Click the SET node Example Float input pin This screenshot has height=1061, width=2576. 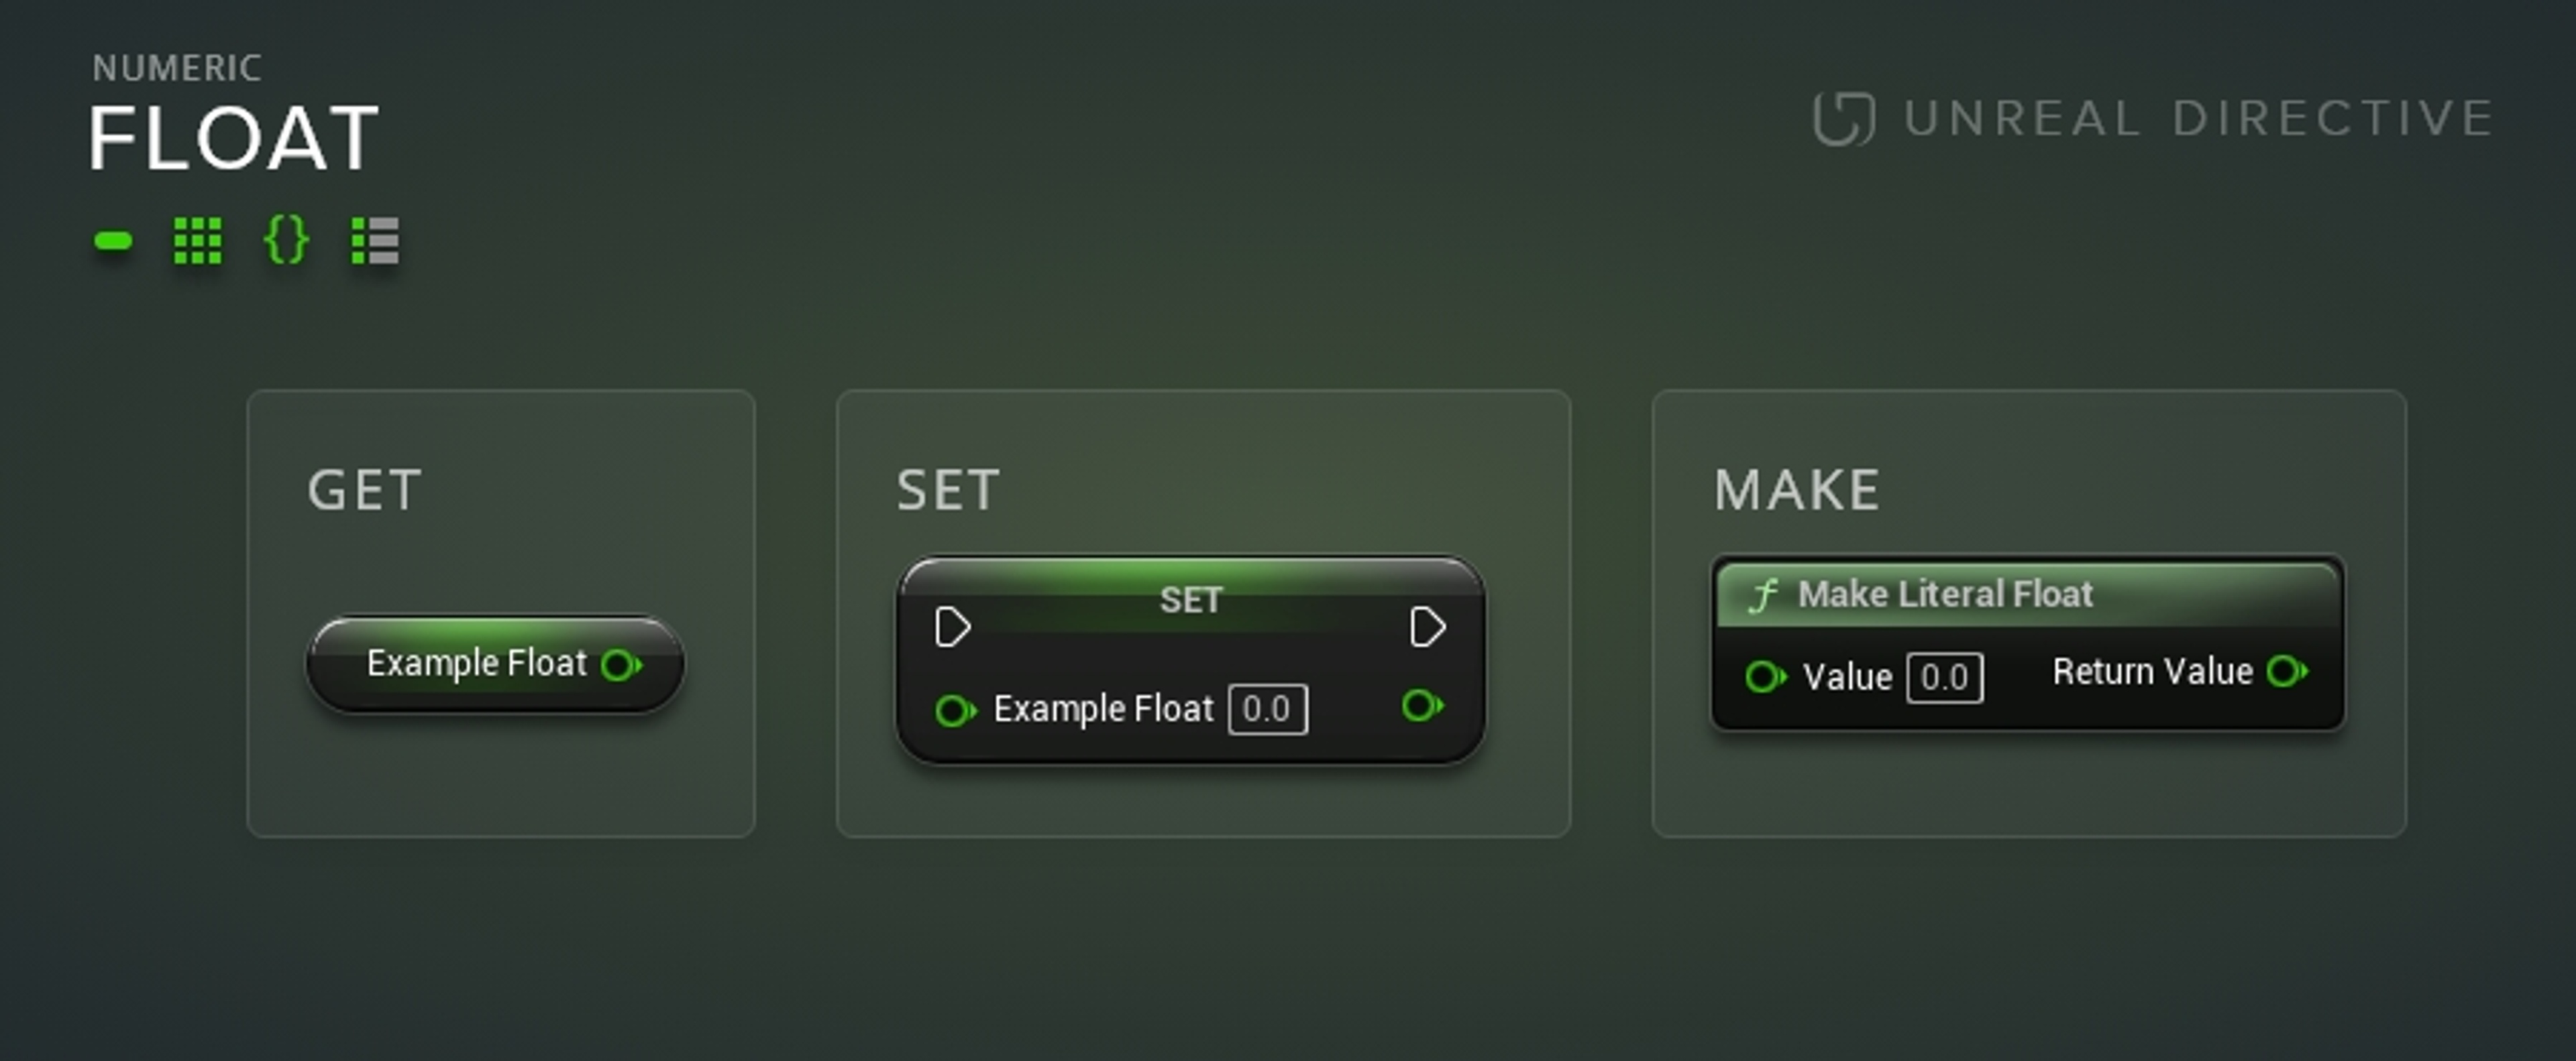954,710
